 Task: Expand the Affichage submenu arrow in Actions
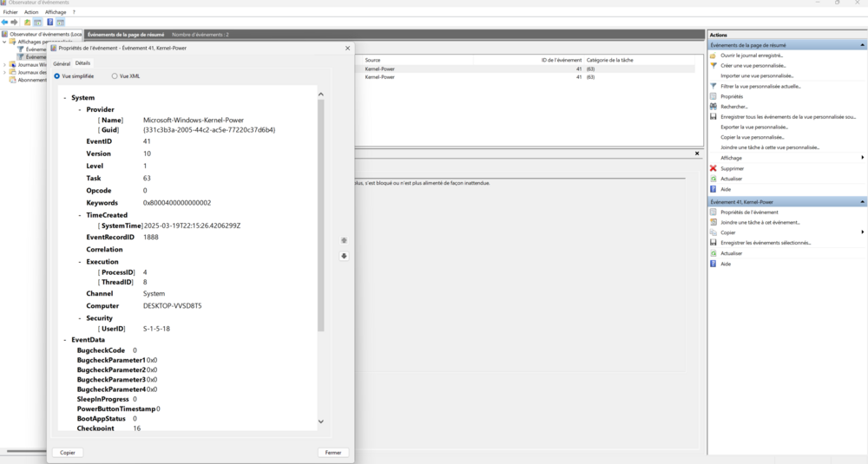[862, 158]
